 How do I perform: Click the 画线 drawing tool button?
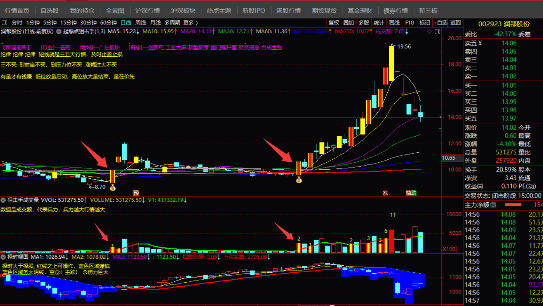(x=394, y=23)
